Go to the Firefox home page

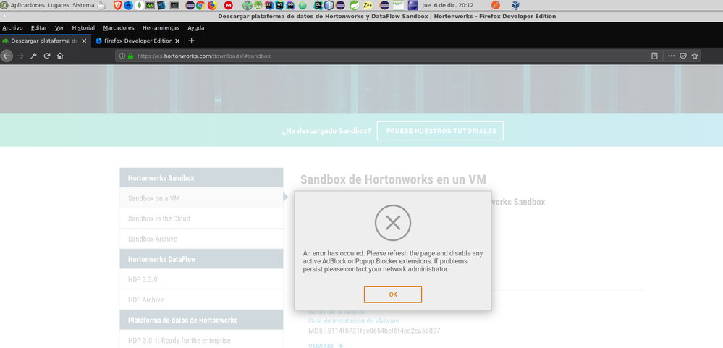tap(60, 56)
